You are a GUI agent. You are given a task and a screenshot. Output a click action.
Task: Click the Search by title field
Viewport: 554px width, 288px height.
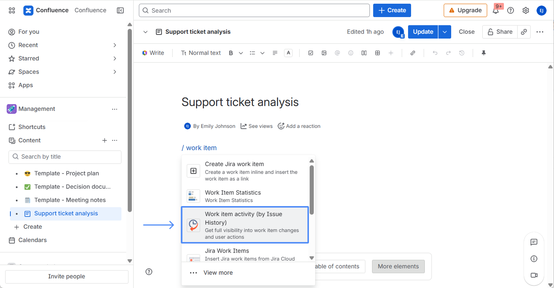pos(65,157)
